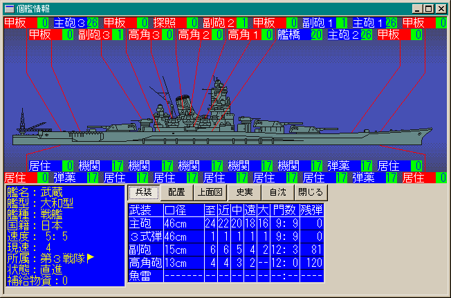Click the 兵装 (armament) button

(x=144, y=192)
